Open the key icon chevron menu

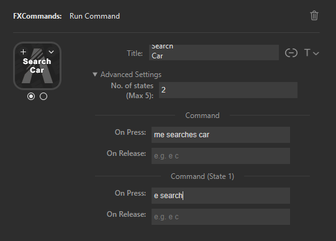click(51, 52)
